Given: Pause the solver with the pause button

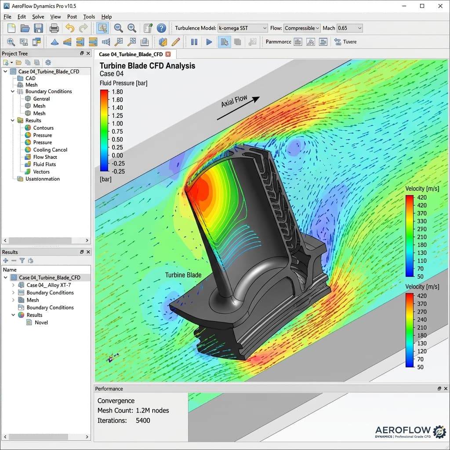Looking at the screenshot, I should coord(194,42).
